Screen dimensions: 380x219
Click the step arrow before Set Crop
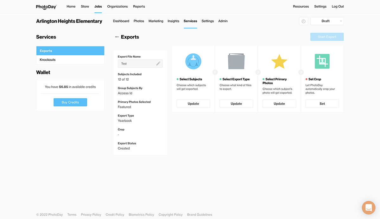(x=301, y=72)
